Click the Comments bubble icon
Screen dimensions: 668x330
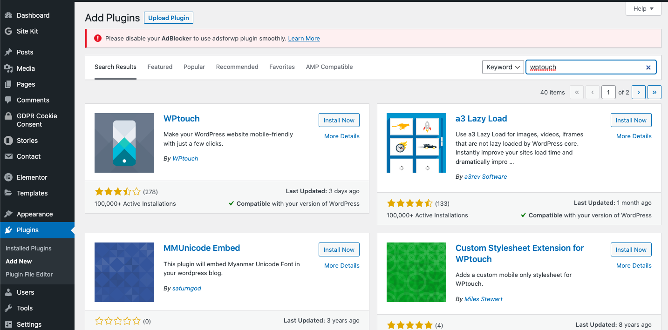(x=8, y=100)
